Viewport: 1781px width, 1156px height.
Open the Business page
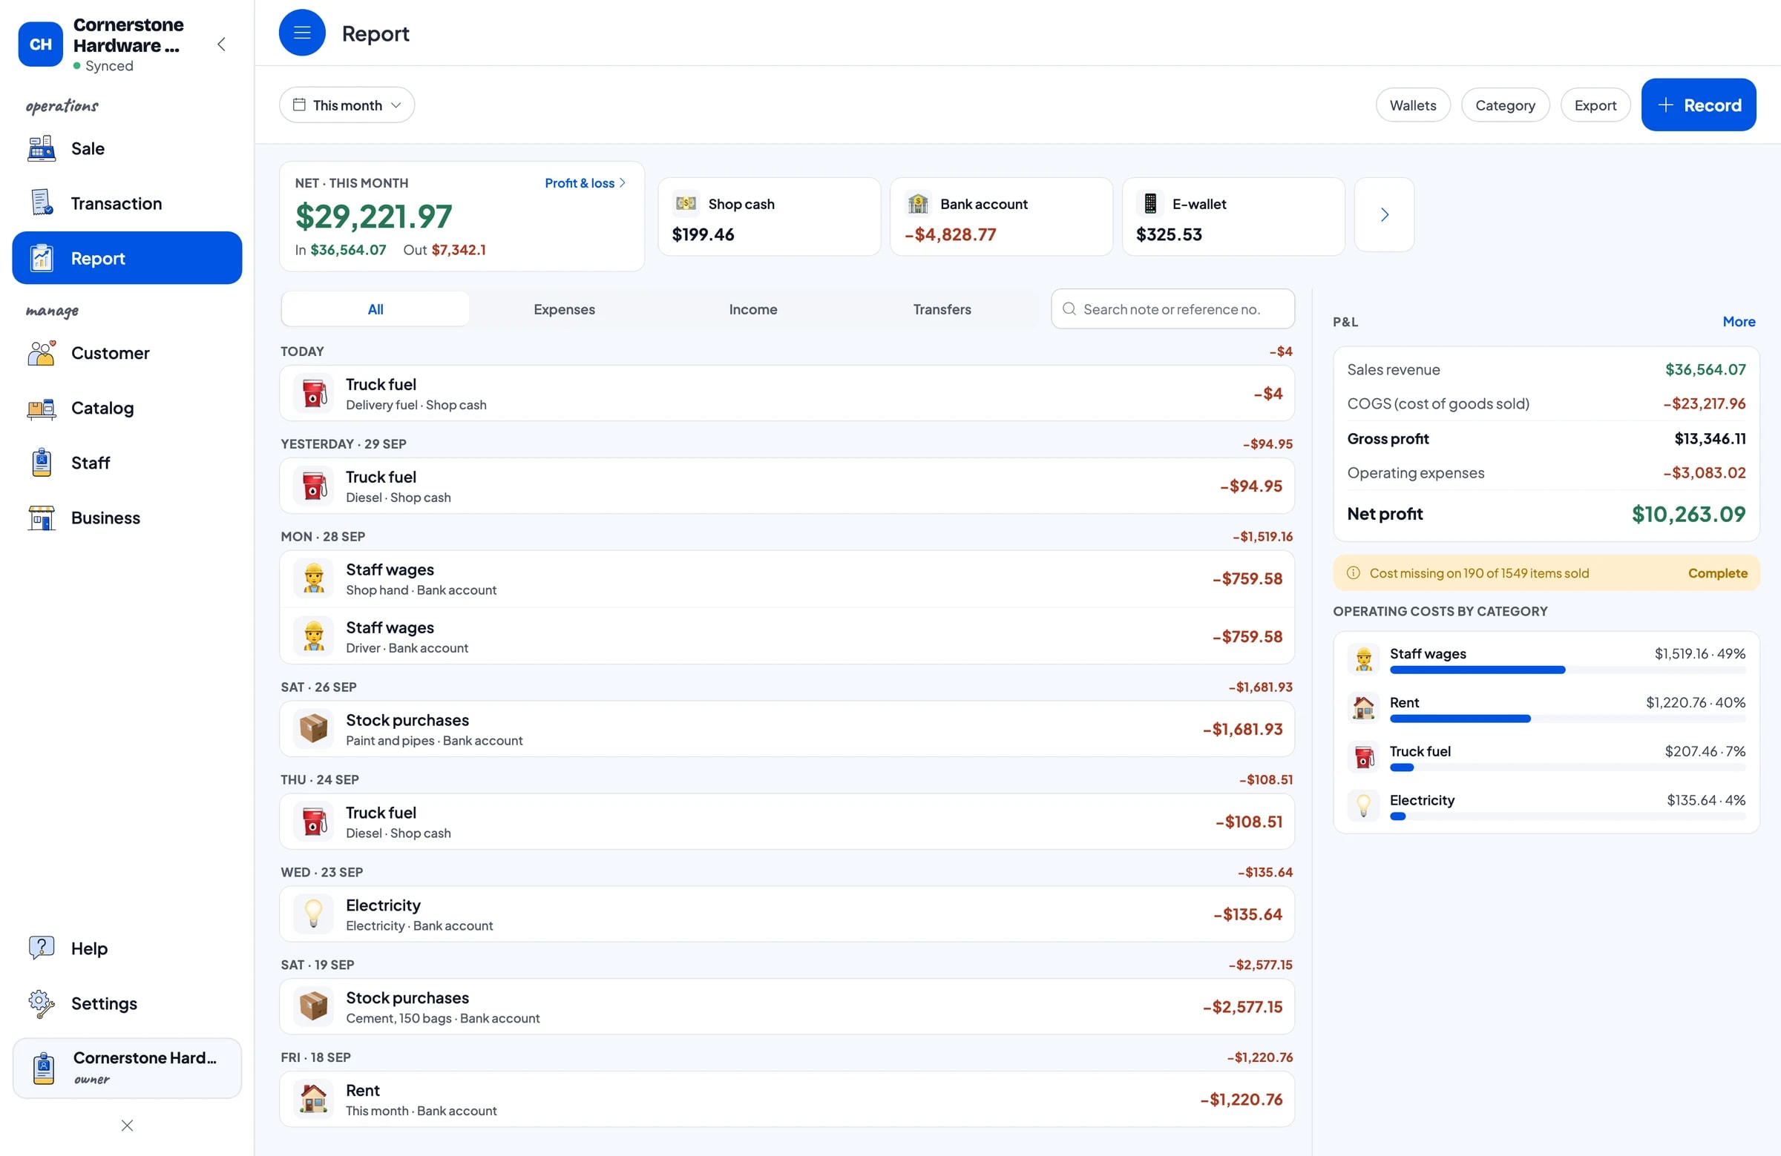click(x=127, y=518)
